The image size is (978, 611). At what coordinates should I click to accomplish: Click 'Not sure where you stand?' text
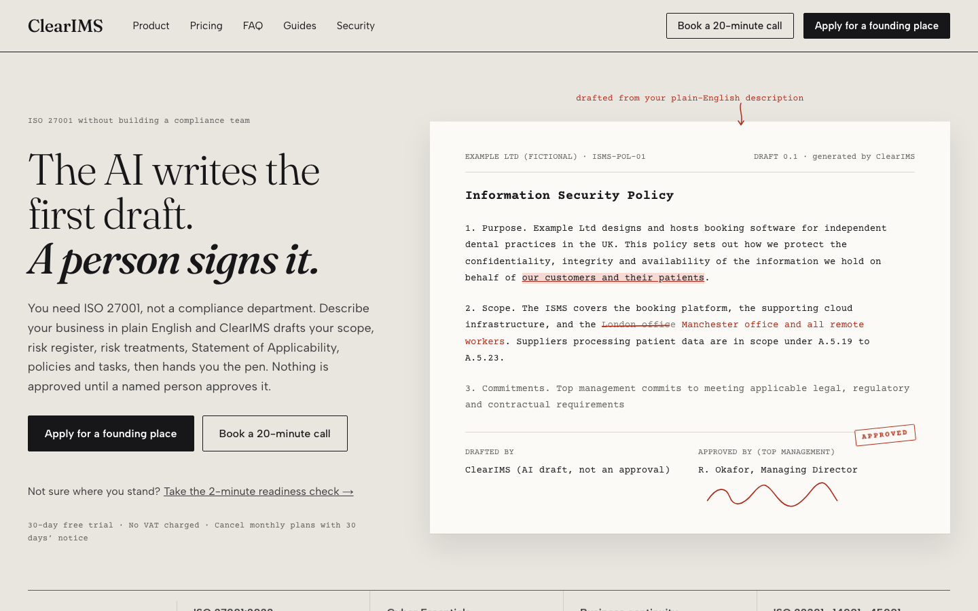(x=94, y=492)
